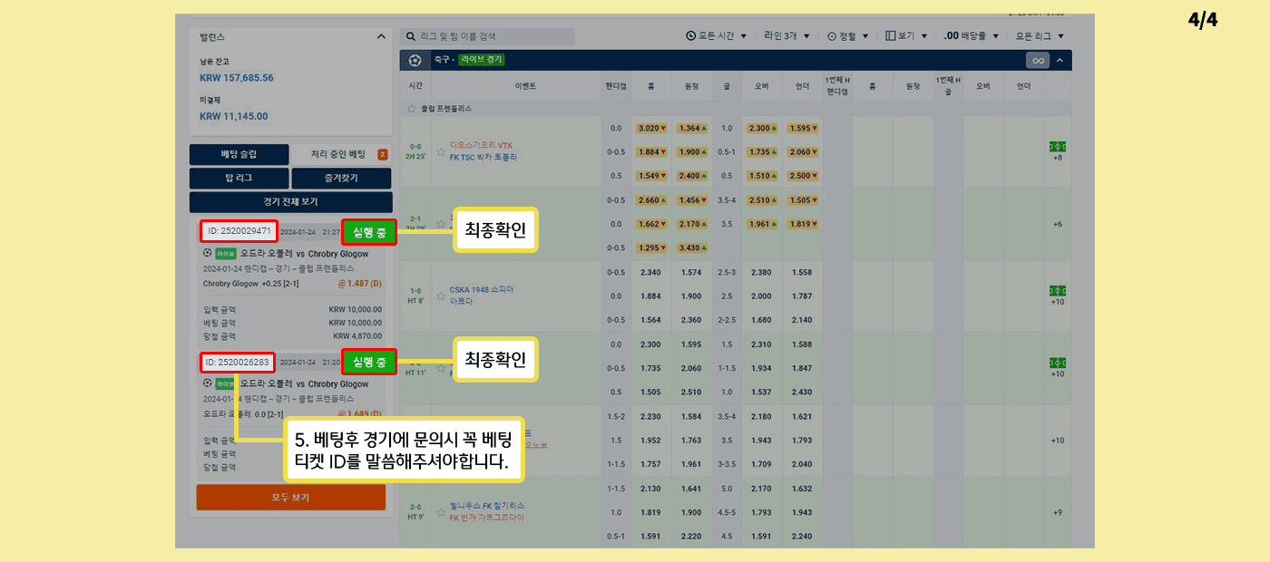The height and width of the screenshot is (562, 1270).
Task: Collapse the 축구 라이브 경기 section
Action: (x=1060, y=61)
